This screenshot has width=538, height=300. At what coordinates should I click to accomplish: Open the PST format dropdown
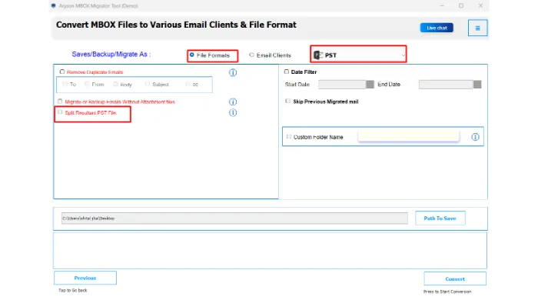point(359,55)
